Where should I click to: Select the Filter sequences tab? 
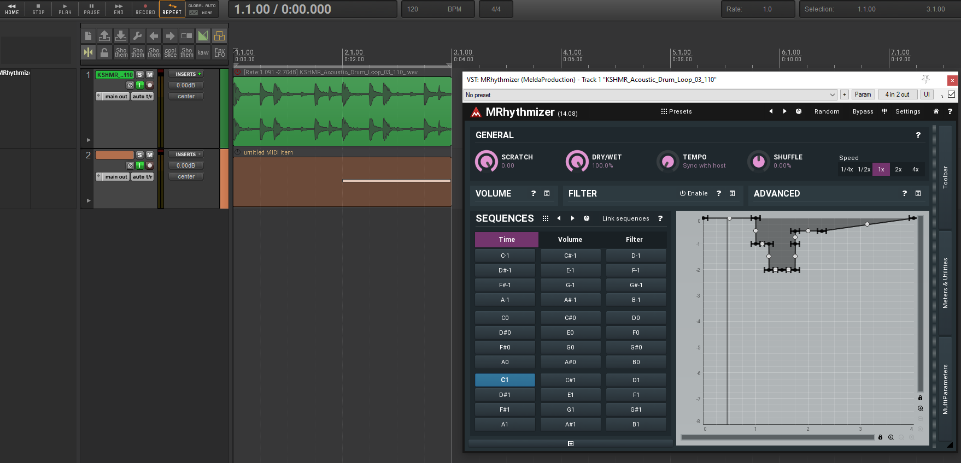point(634,239)
